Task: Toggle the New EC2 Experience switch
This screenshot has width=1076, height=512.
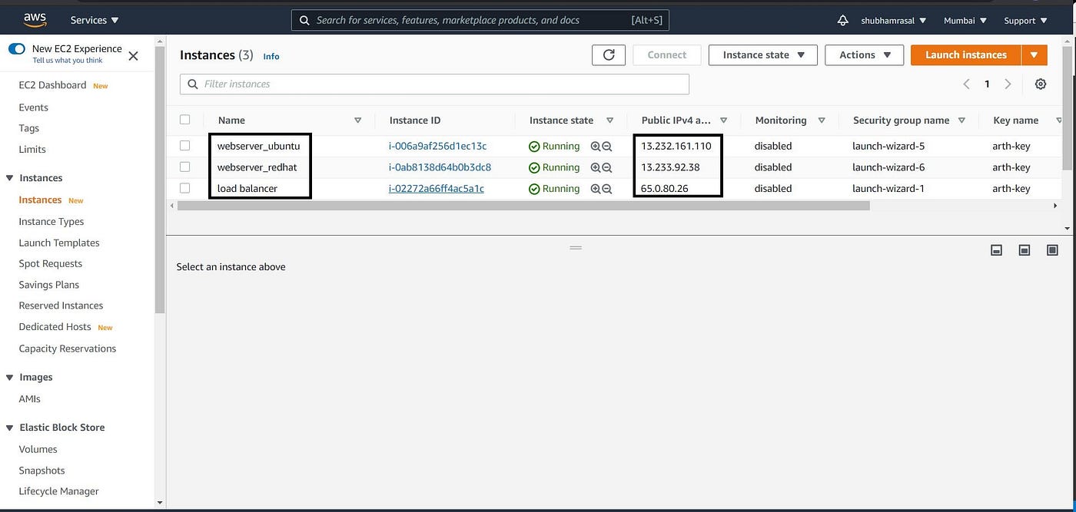Action: coord(17,49)
